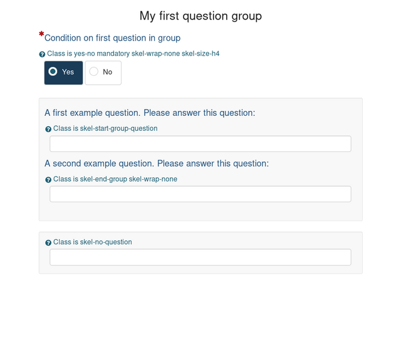Click the 'My first question group' heading
Image resolution: width=401 pixels, height=347 pixels.
coord(200,16)
